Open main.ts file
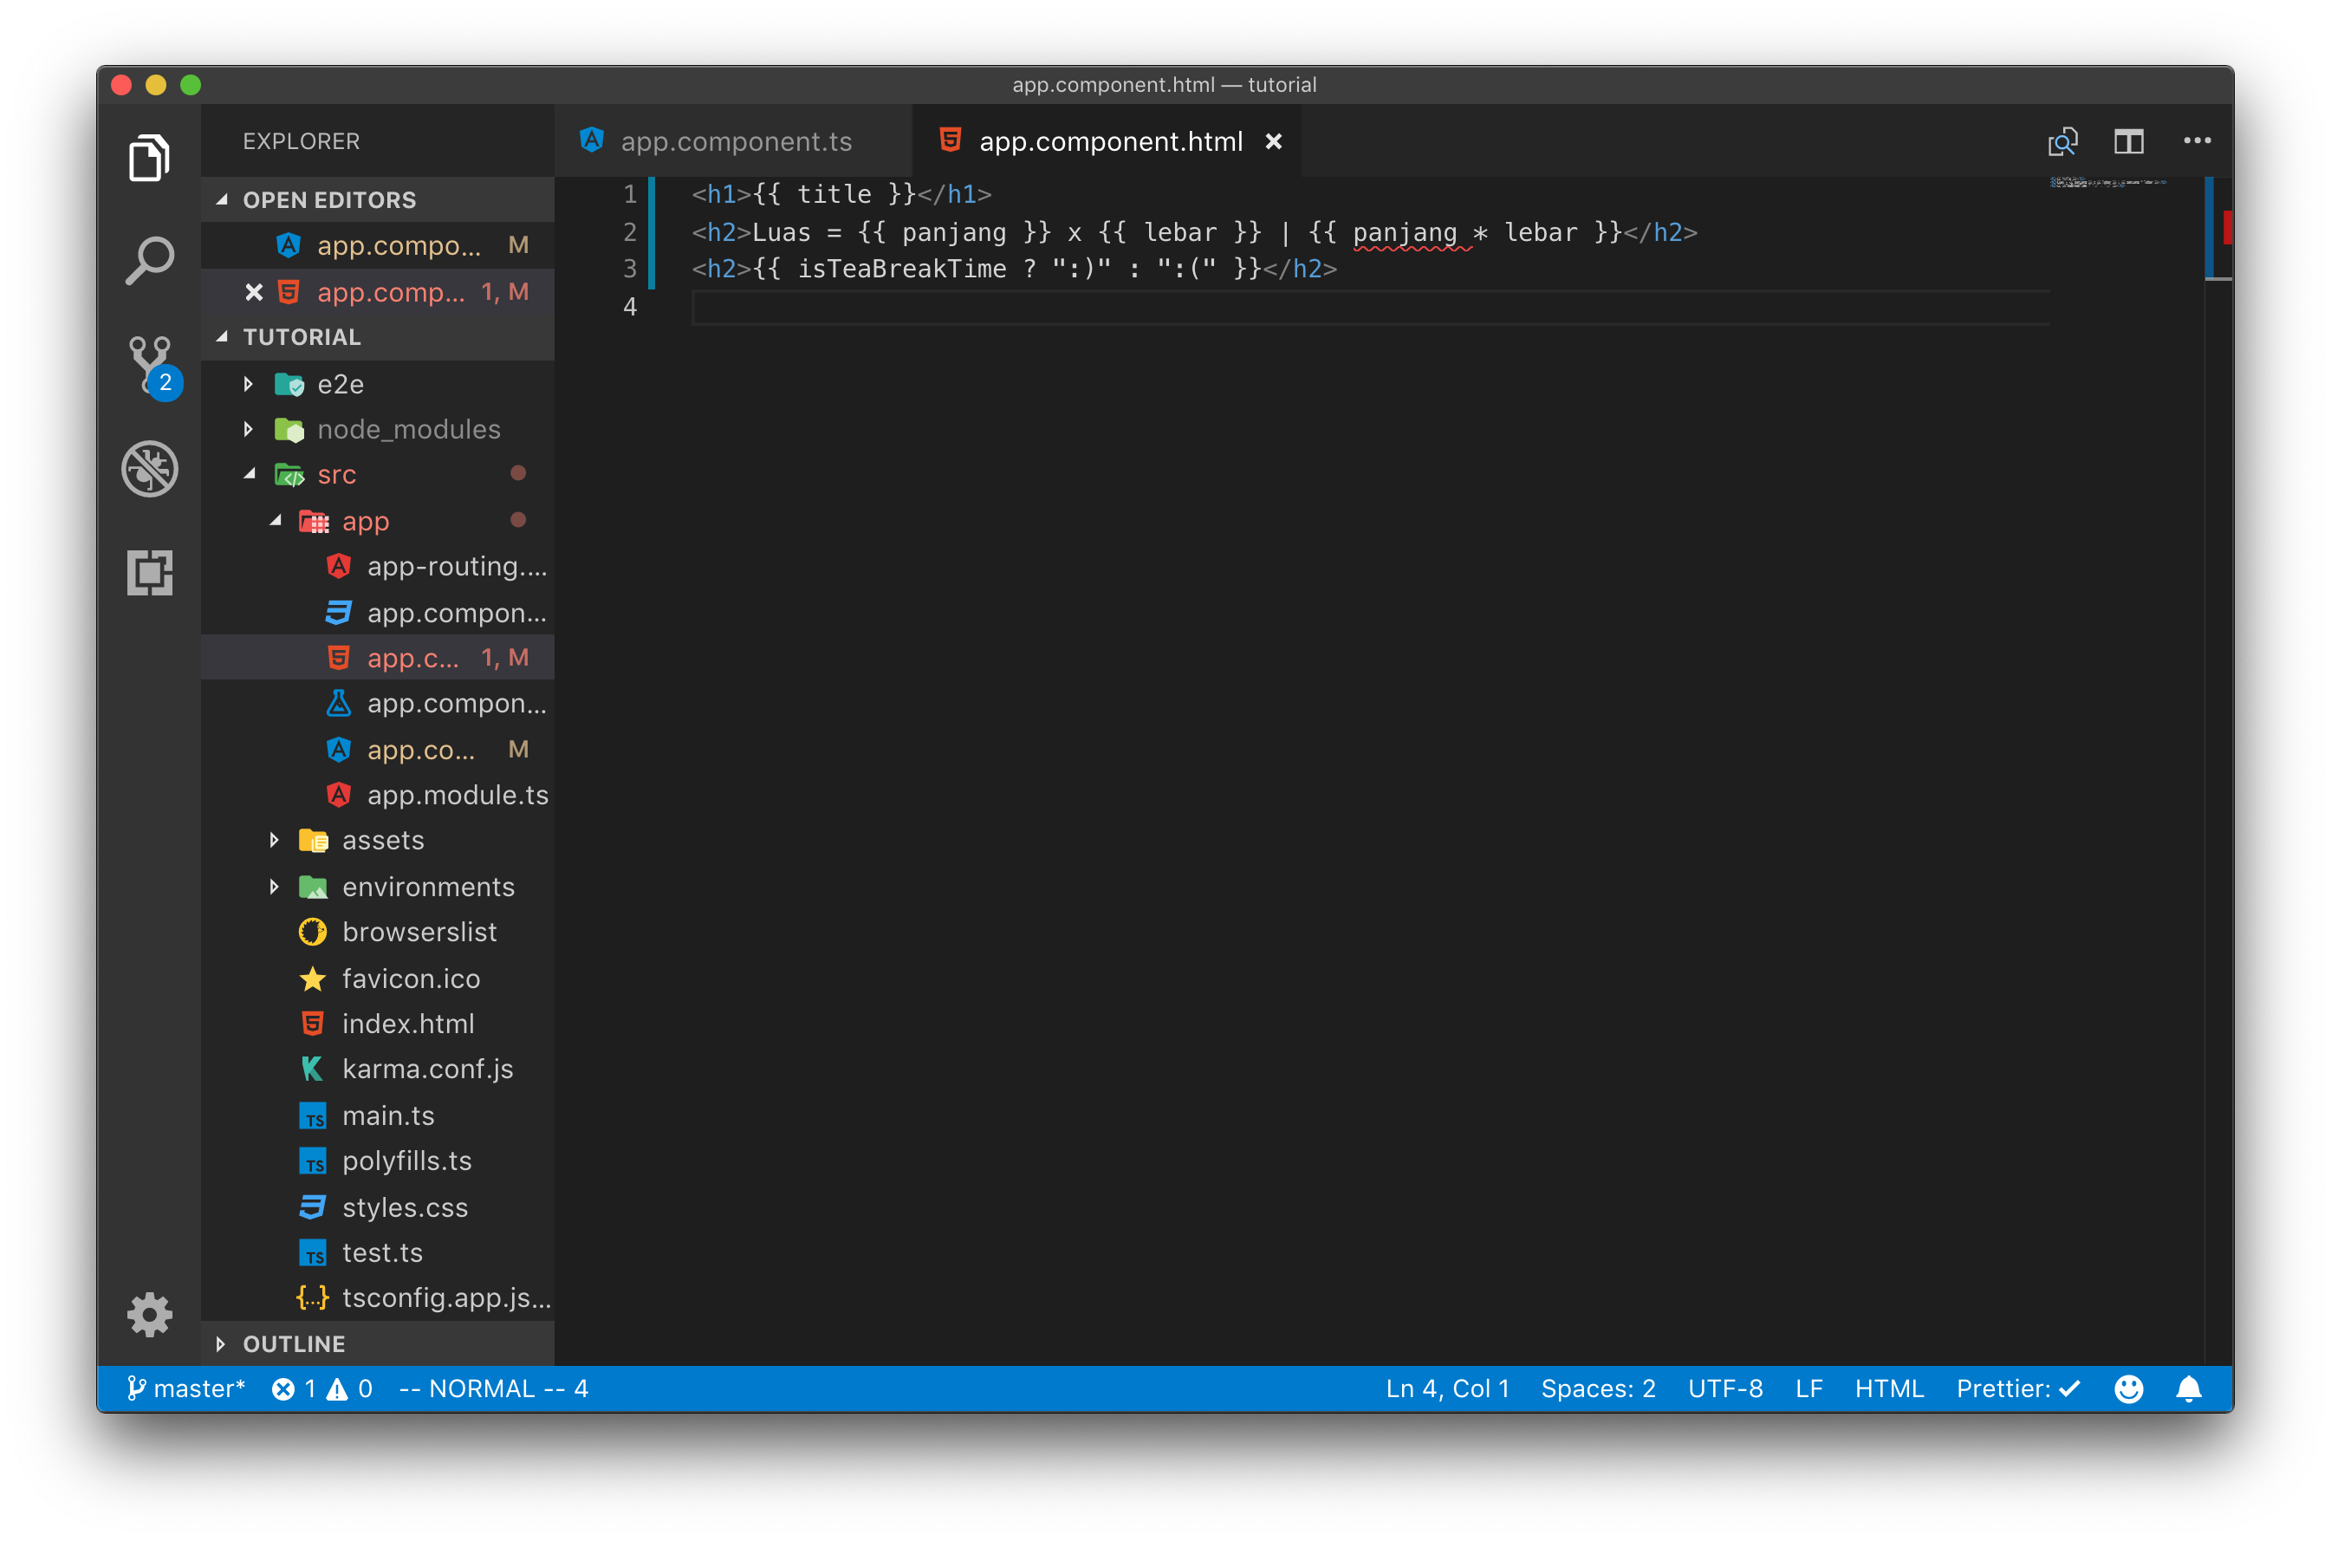The height and width of the screenshot is (1541, 2331). pos(378,1115)
